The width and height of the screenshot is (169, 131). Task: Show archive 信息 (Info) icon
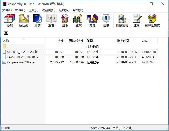pos(106,20)
